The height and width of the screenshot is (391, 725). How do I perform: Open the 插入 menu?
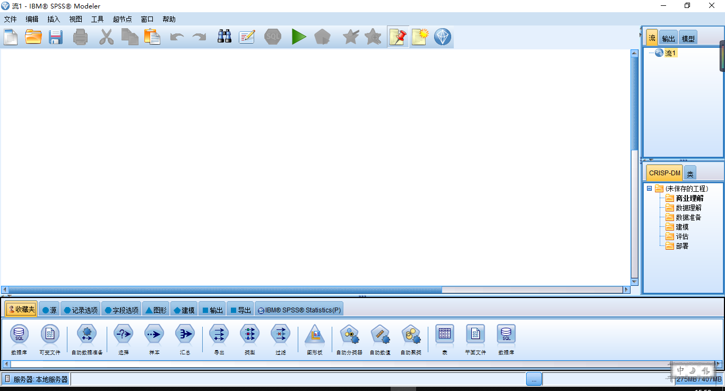[54, 19]
